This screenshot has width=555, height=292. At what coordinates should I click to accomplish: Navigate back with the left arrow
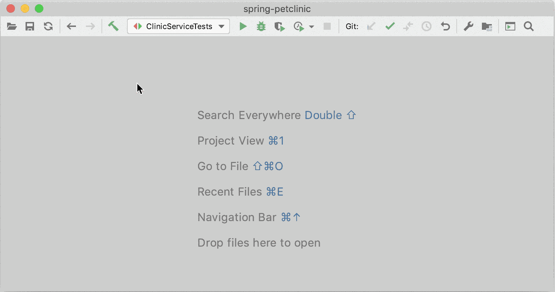coord(71,27)
